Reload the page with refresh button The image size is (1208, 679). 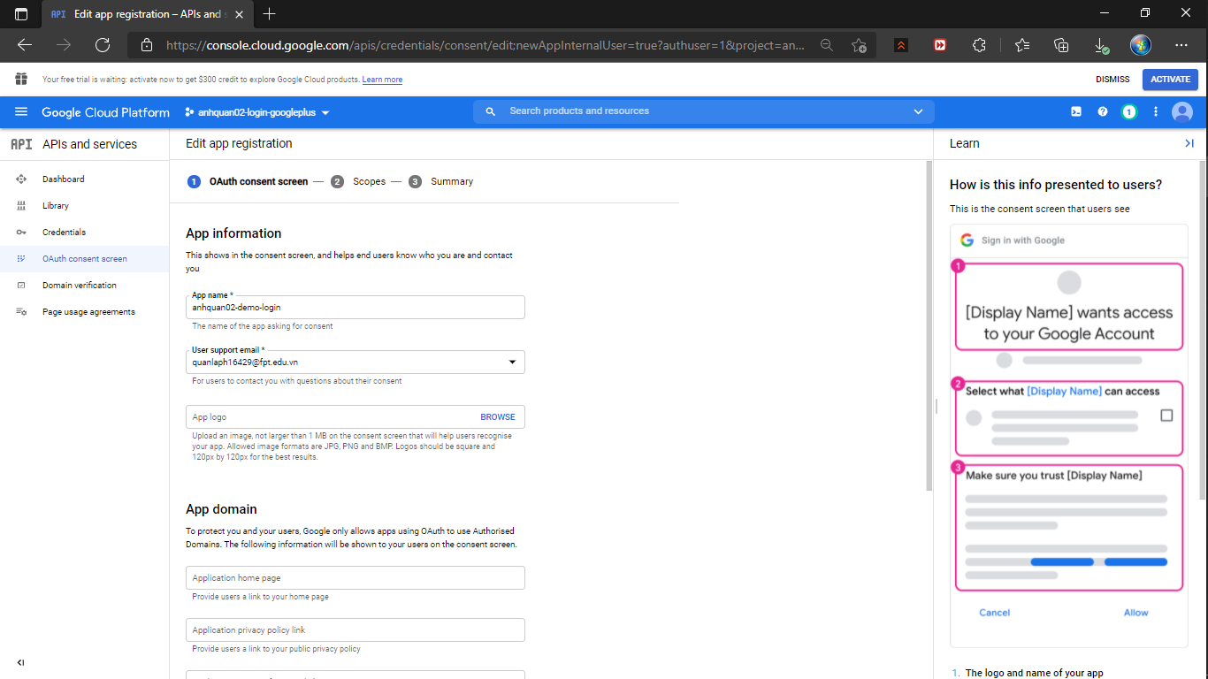tap(103, 45)
